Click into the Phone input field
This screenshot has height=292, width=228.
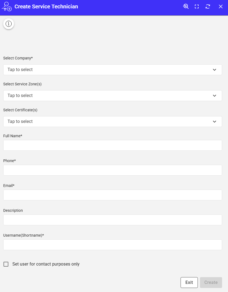pos(112,170)
